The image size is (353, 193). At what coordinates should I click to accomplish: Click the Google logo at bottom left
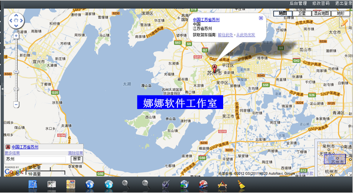pos(14,172)
